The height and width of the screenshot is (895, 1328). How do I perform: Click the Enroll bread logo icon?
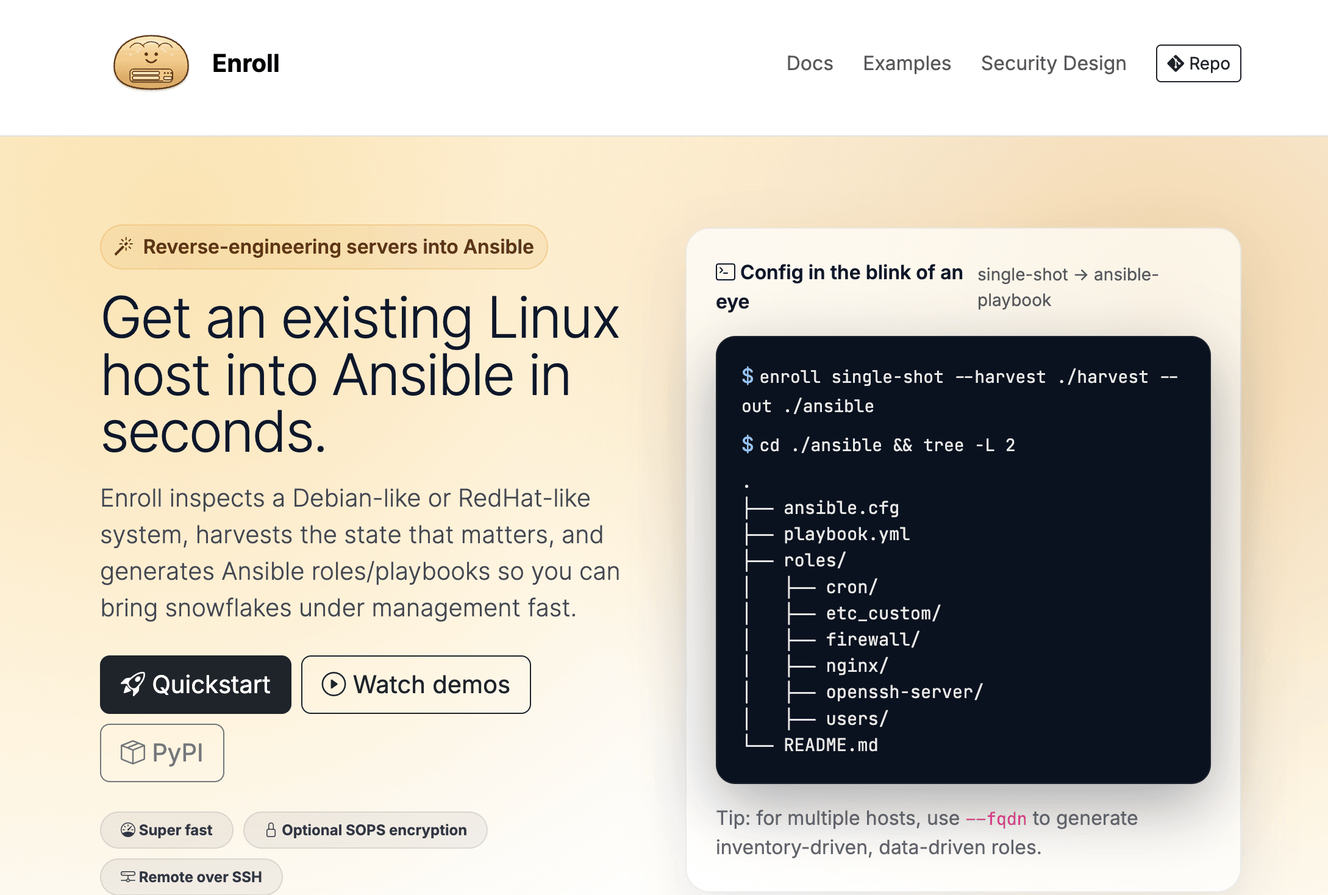[151, 63]
